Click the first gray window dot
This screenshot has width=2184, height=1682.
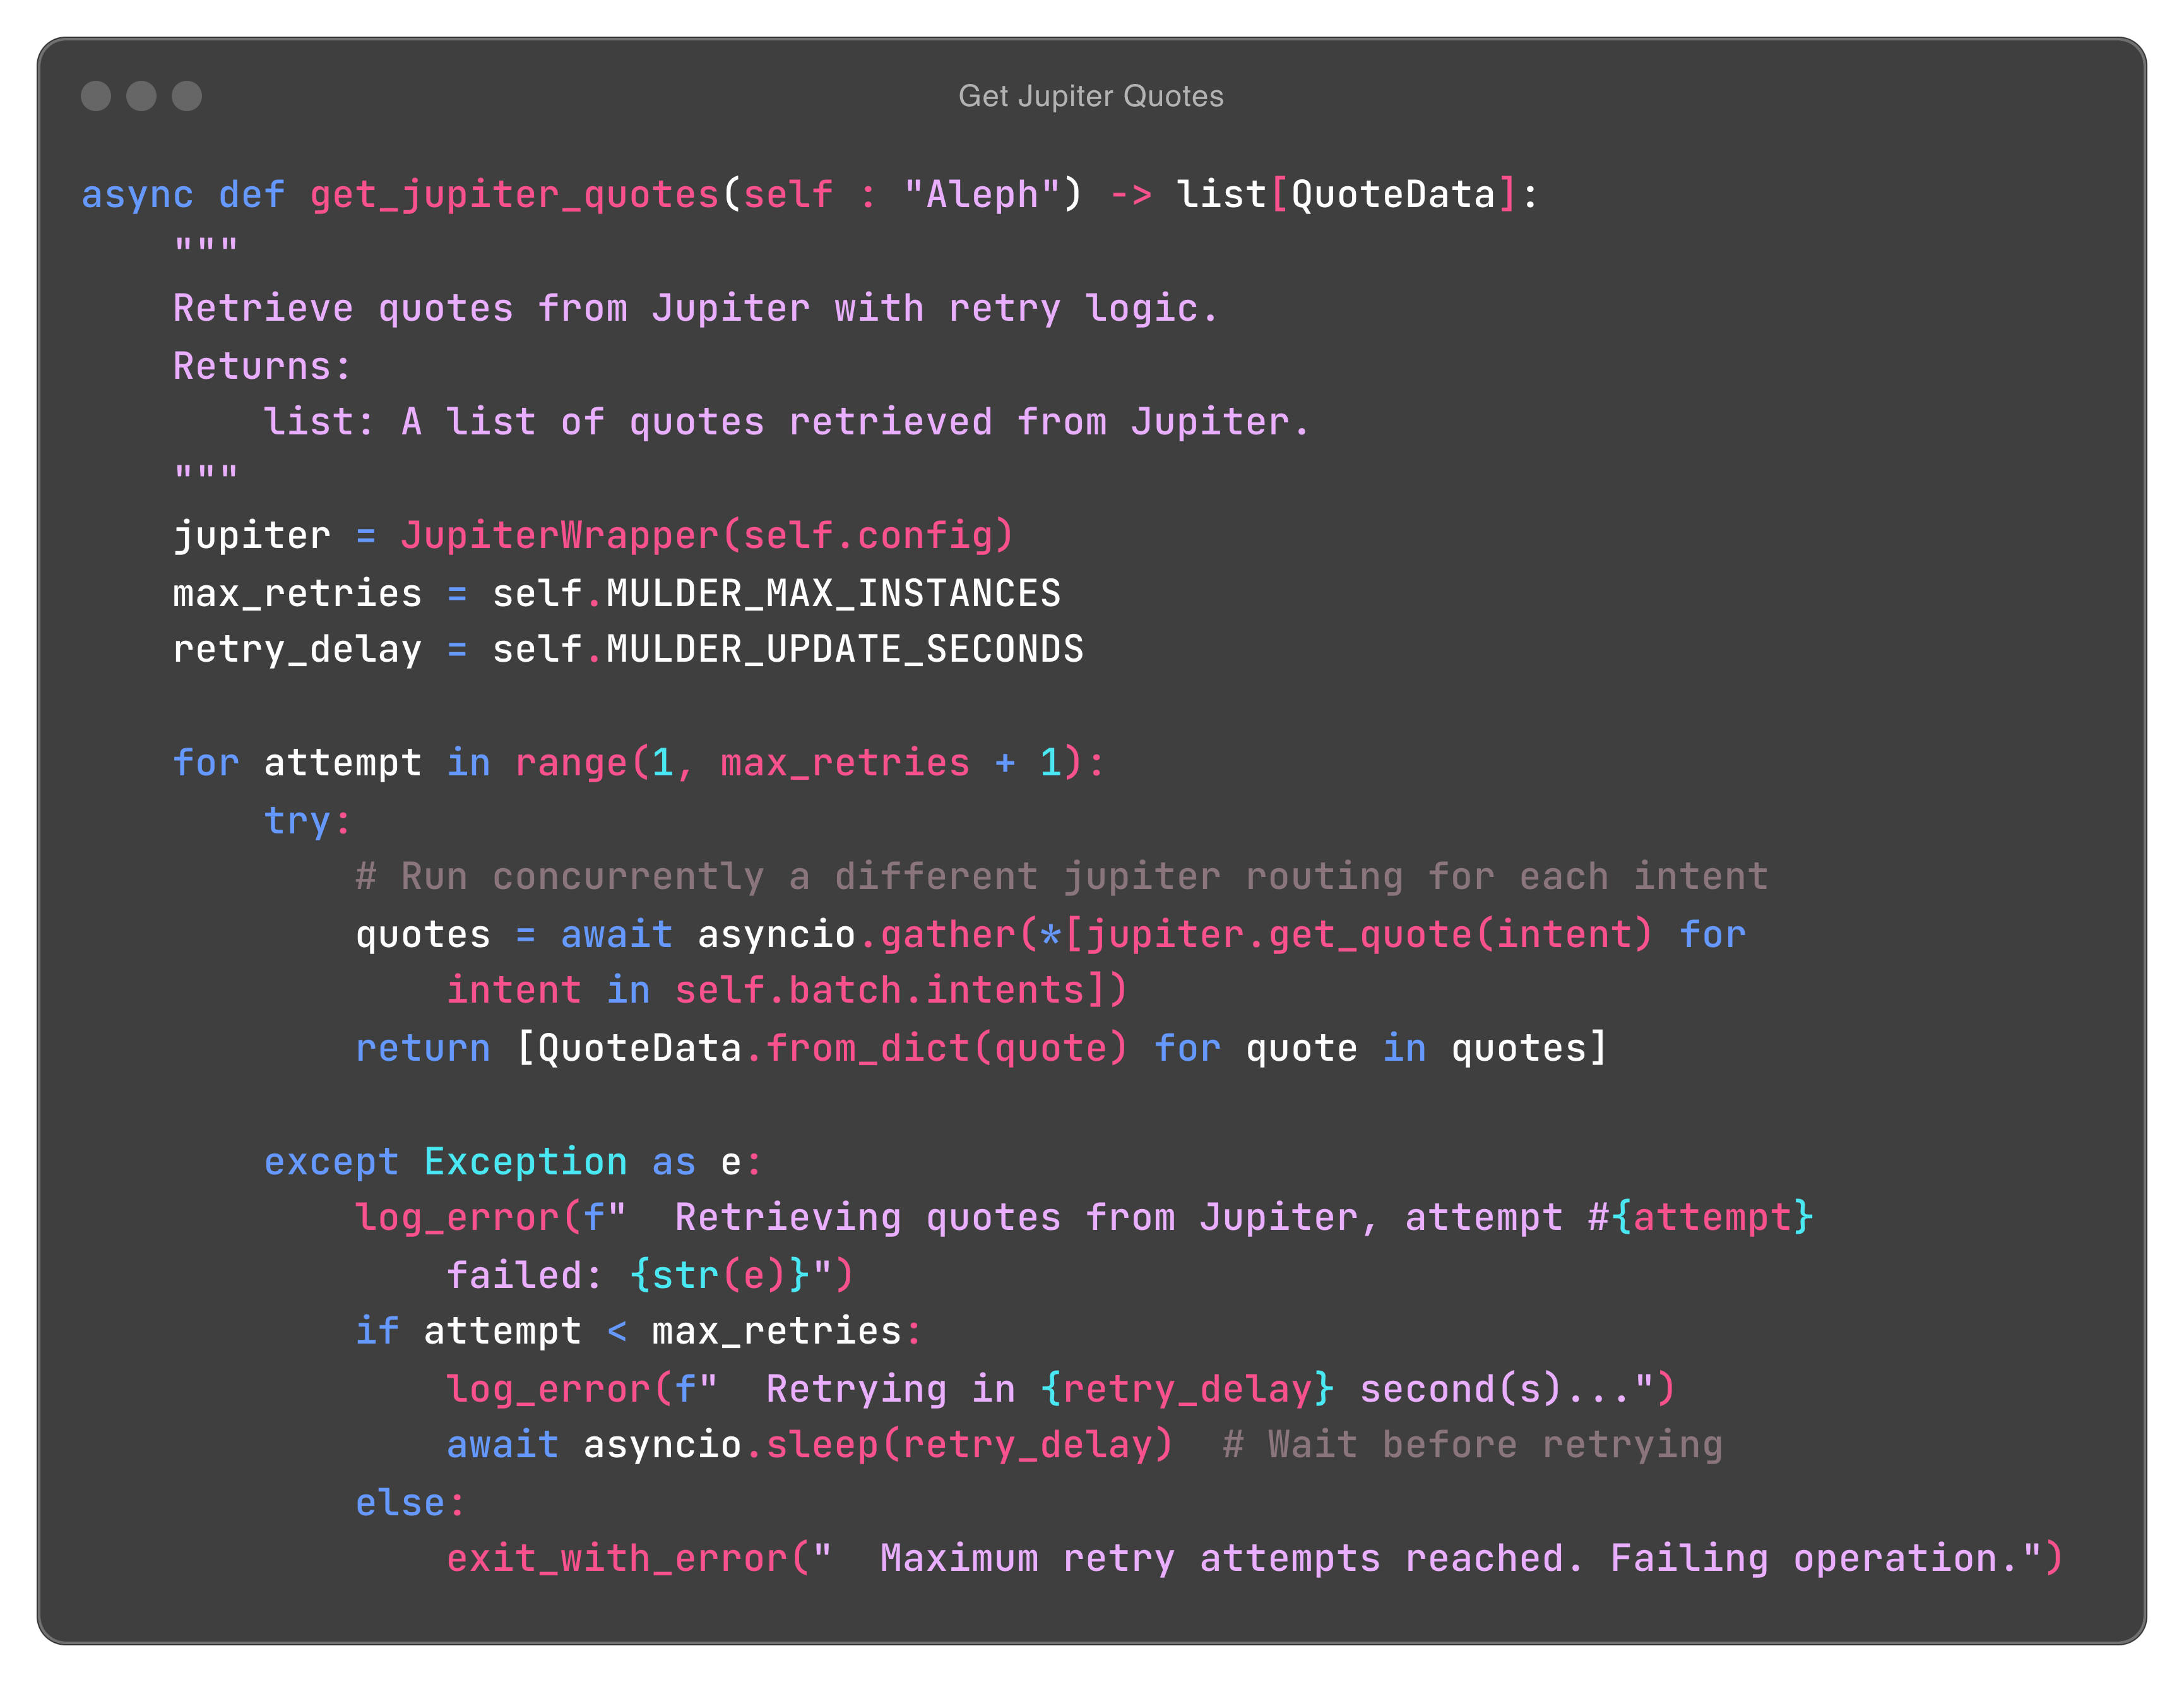[96, 96]
